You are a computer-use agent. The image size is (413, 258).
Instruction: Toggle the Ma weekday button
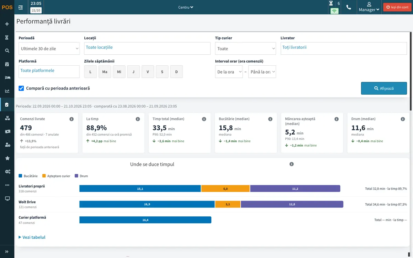click(105, 72)
